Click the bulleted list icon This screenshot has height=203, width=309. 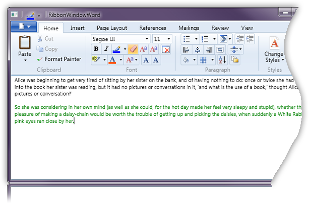(x=186, y=39)
